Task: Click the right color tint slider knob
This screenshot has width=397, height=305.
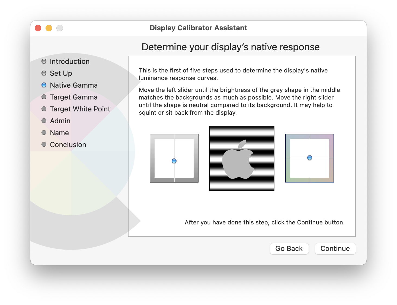Action: 310,158
